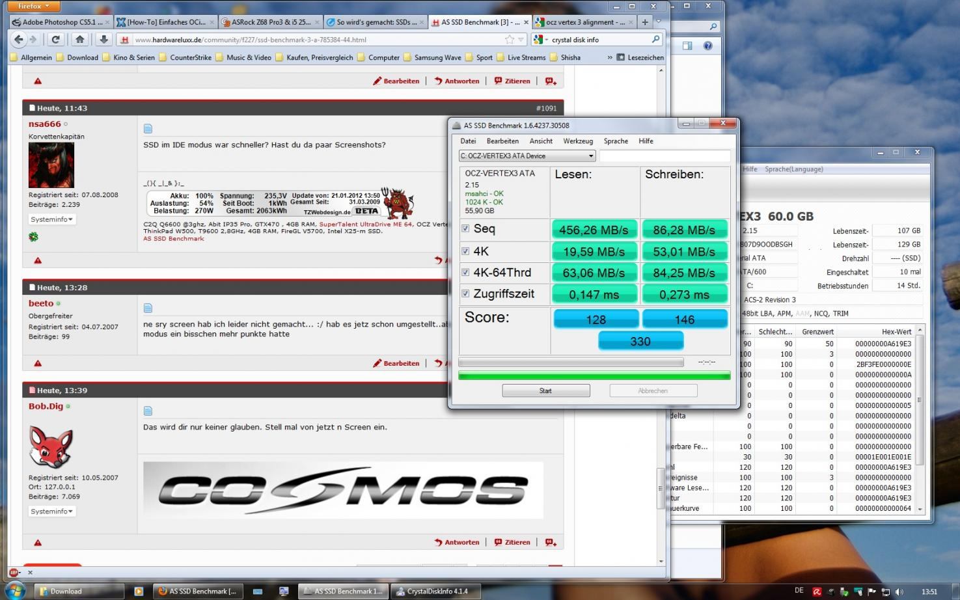Open the Werkzeug menu in AS SSD

578,141
